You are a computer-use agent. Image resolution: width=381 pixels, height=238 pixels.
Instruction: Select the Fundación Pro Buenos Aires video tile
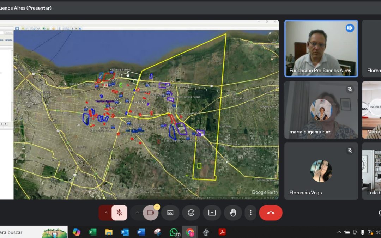point(321,48)
